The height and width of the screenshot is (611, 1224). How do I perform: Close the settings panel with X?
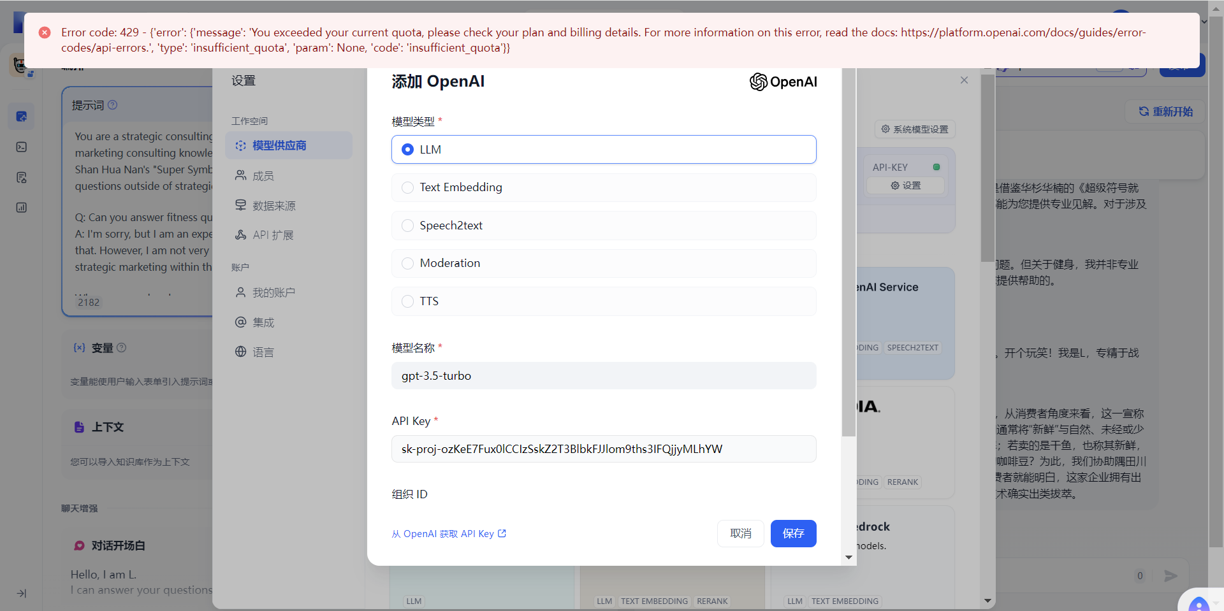tap(964, 80)
